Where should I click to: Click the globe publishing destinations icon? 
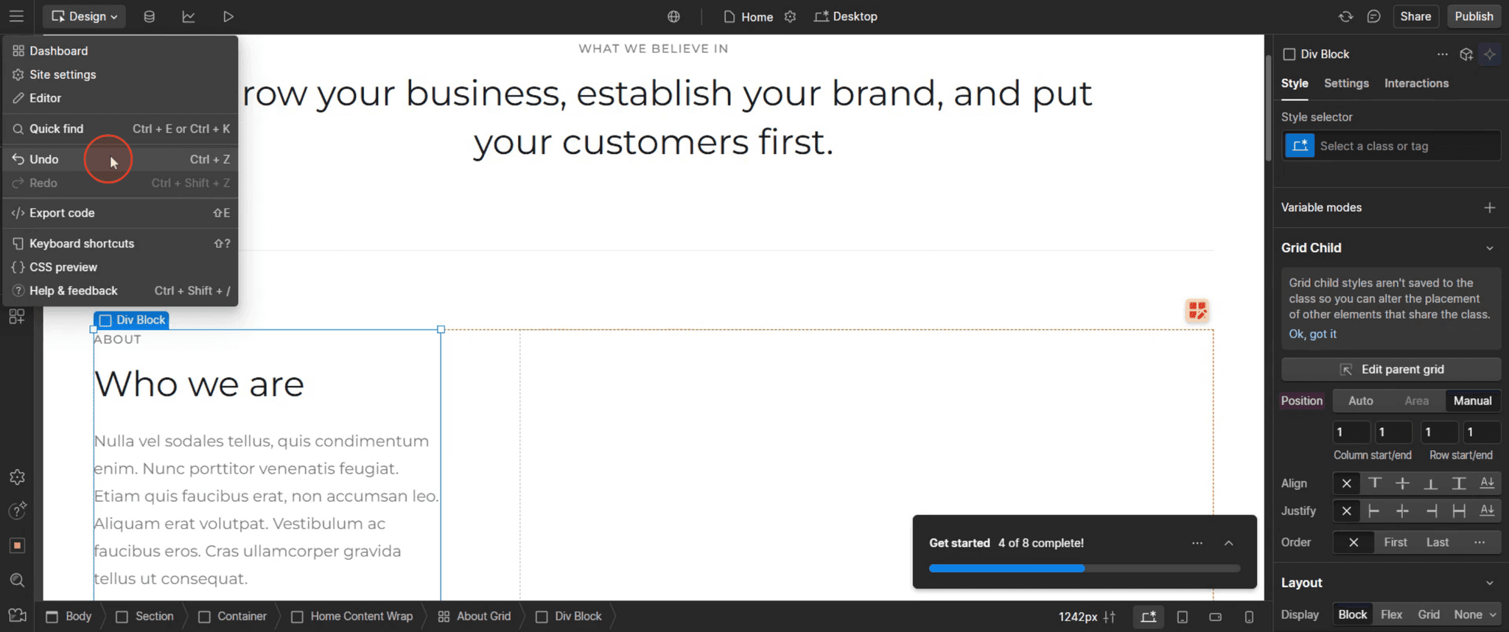[x=673, y=16]
